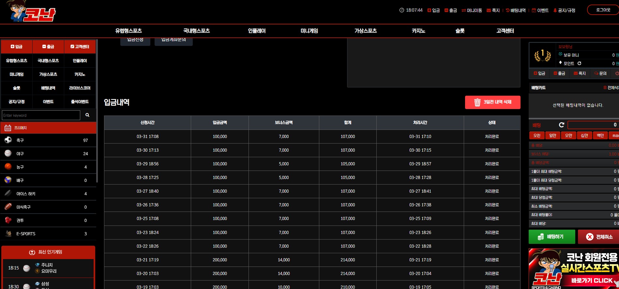Open the 카지노 main menu item
Image resolution: width=619 pixels, height=289 pixels.
click(x=418, y=31)
